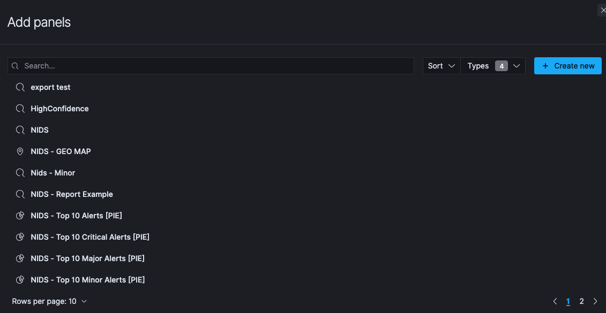
Task: Click pie icon beside Top 10 Major Alerts
Action: 20,258
